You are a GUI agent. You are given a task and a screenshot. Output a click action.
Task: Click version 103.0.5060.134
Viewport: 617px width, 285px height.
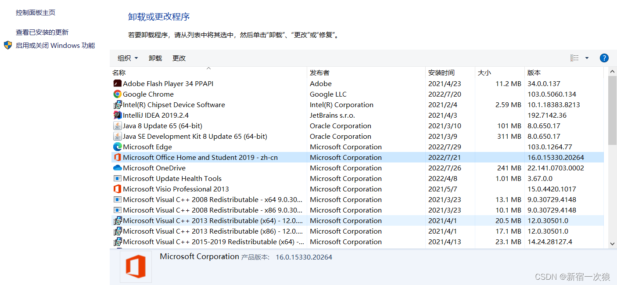click(x=552, y=94)
